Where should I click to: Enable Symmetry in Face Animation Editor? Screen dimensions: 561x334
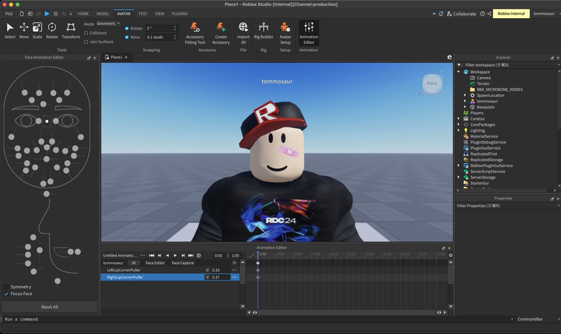click(x=6, y=287)
